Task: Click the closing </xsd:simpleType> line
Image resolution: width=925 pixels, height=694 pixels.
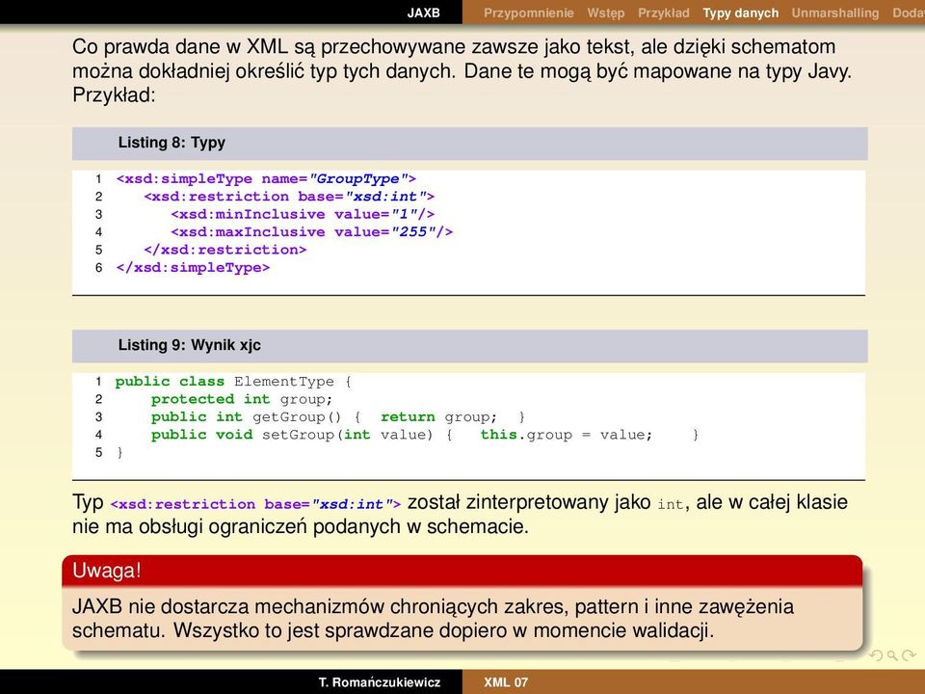Action: [194, 267]
